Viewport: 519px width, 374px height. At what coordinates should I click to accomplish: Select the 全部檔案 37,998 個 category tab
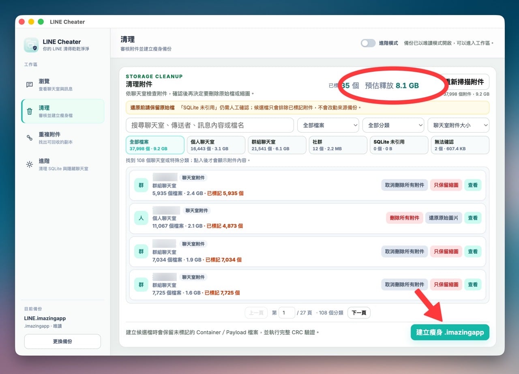tap(155, 145)
